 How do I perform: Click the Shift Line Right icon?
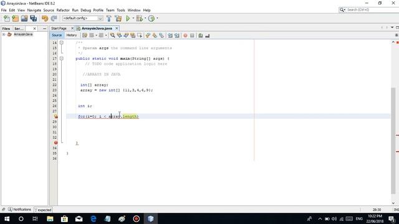tap(176, 35)
